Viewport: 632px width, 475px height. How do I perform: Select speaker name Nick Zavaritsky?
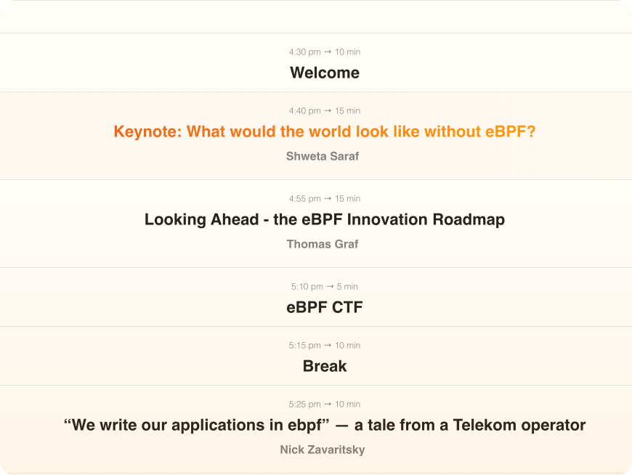click(x=323, y=450)
